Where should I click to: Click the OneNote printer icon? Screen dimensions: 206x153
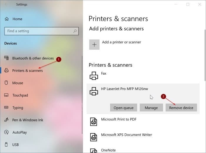click(x=94, y=151)
